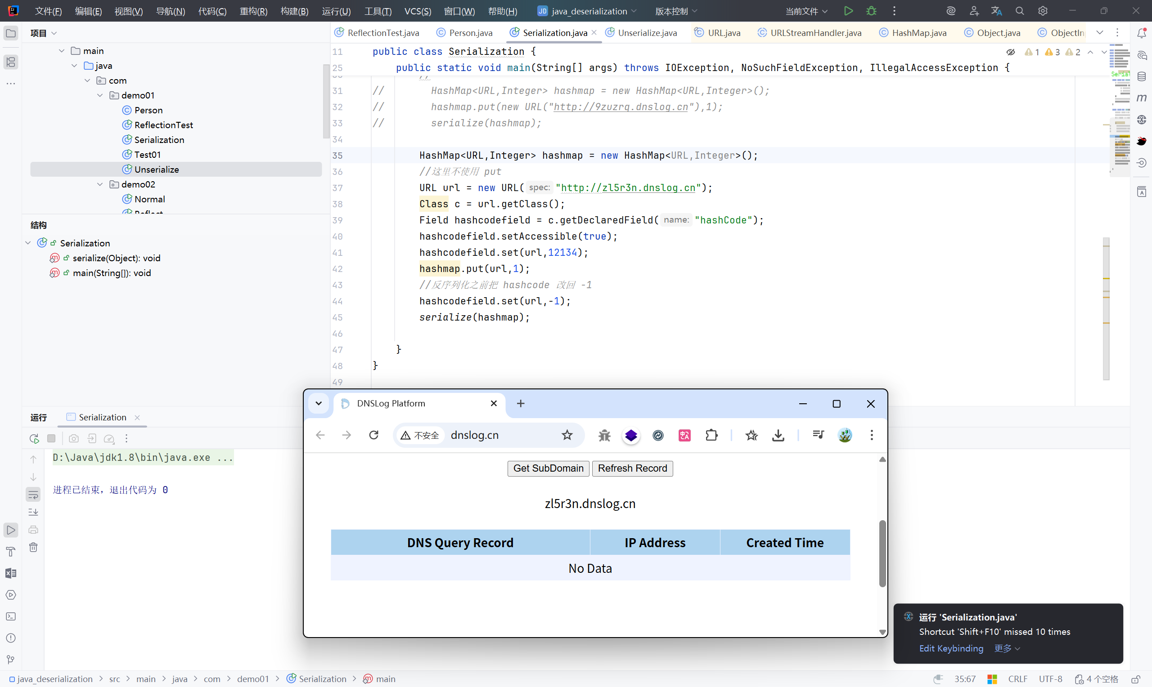
Task: Click the Notifications bell icon
Action: [1141, 33]
